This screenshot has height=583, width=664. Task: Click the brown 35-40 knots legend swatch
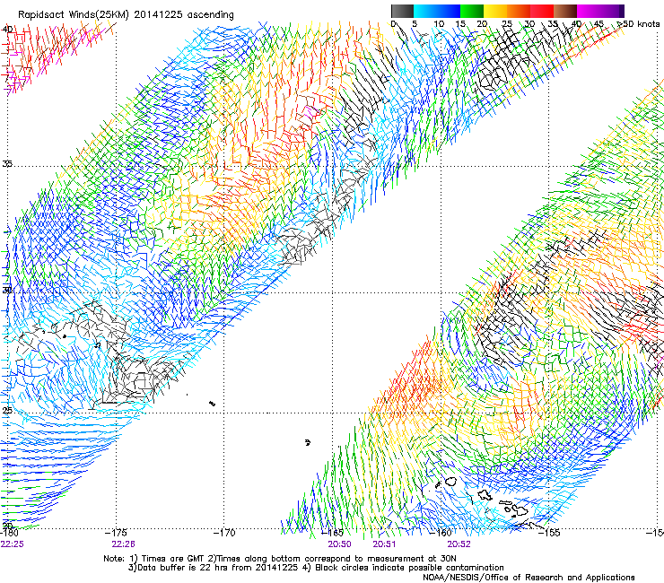565,11
